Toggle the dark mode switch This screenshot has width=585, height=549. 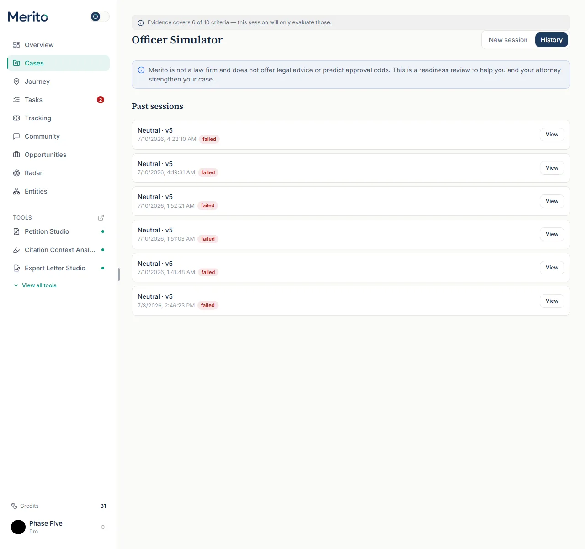(x=100, y=16)
